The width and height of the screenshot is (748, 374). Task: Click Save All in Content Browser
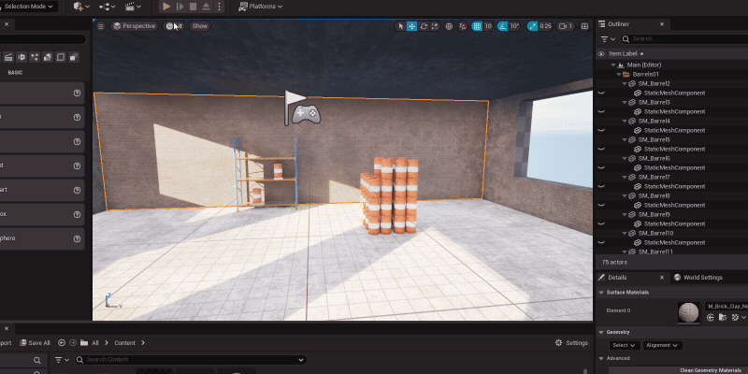point(35,343)
